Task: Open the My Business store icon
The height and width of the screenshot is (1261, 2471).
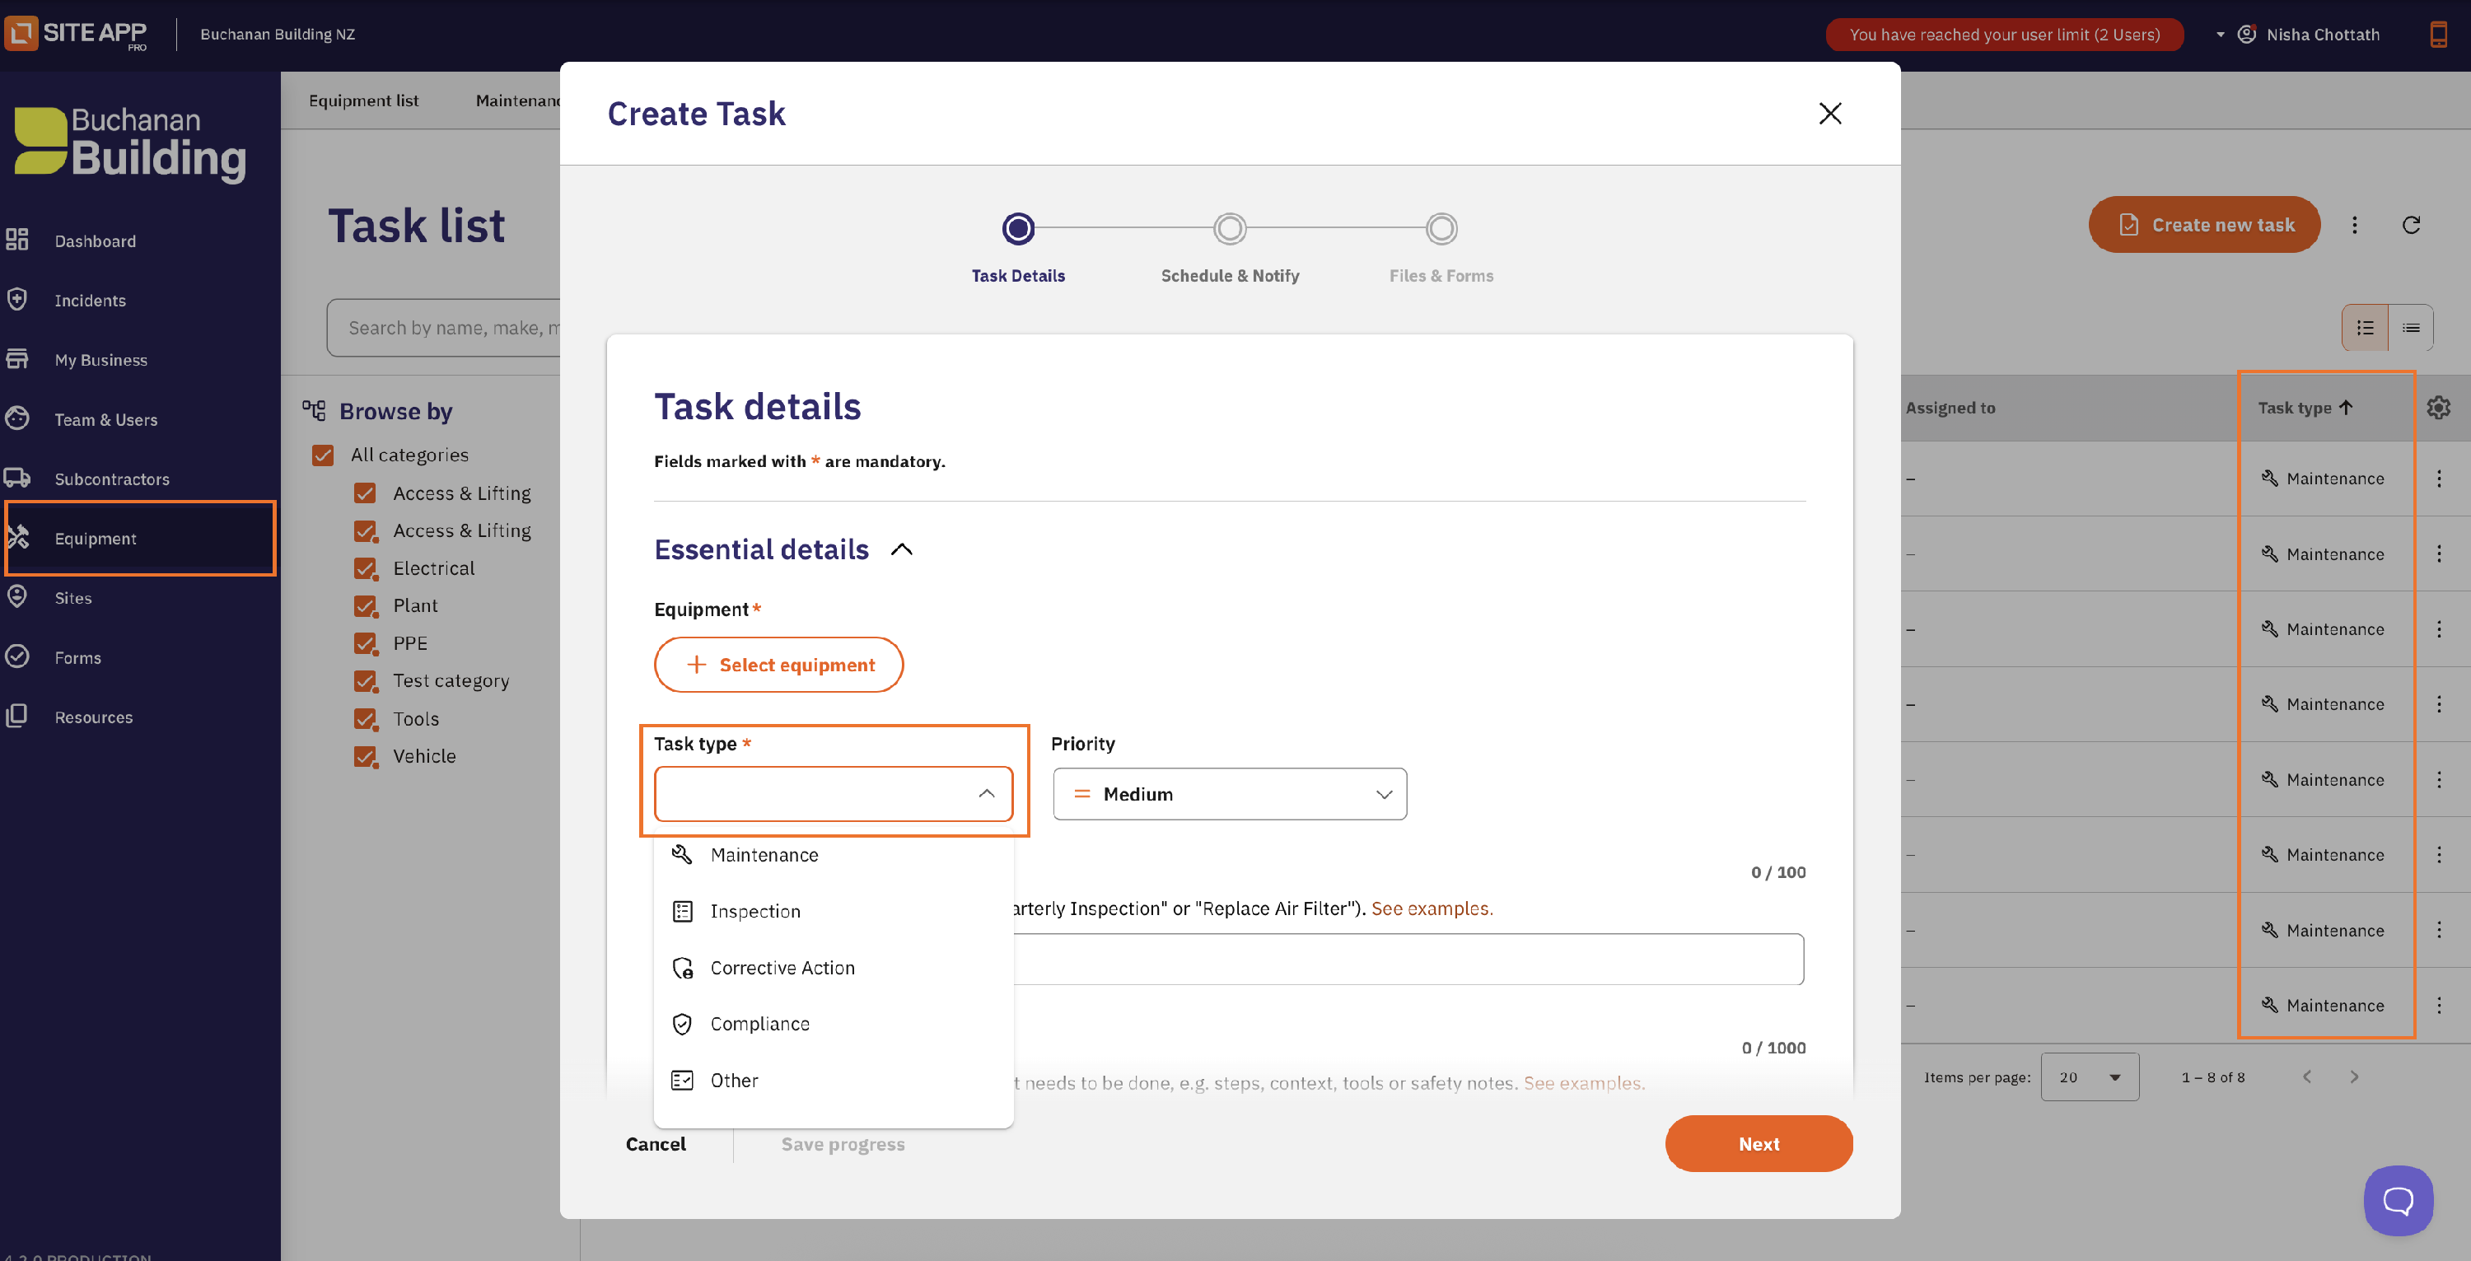Action: pyautogui.click(x=17, y=358)
